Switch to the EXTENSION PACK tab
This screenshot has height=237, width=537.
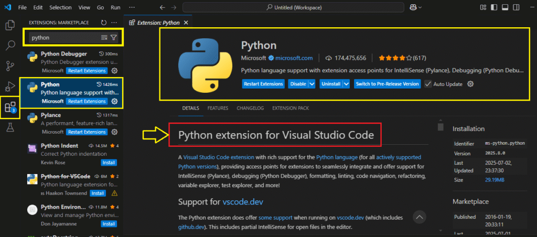pos(291,108)
